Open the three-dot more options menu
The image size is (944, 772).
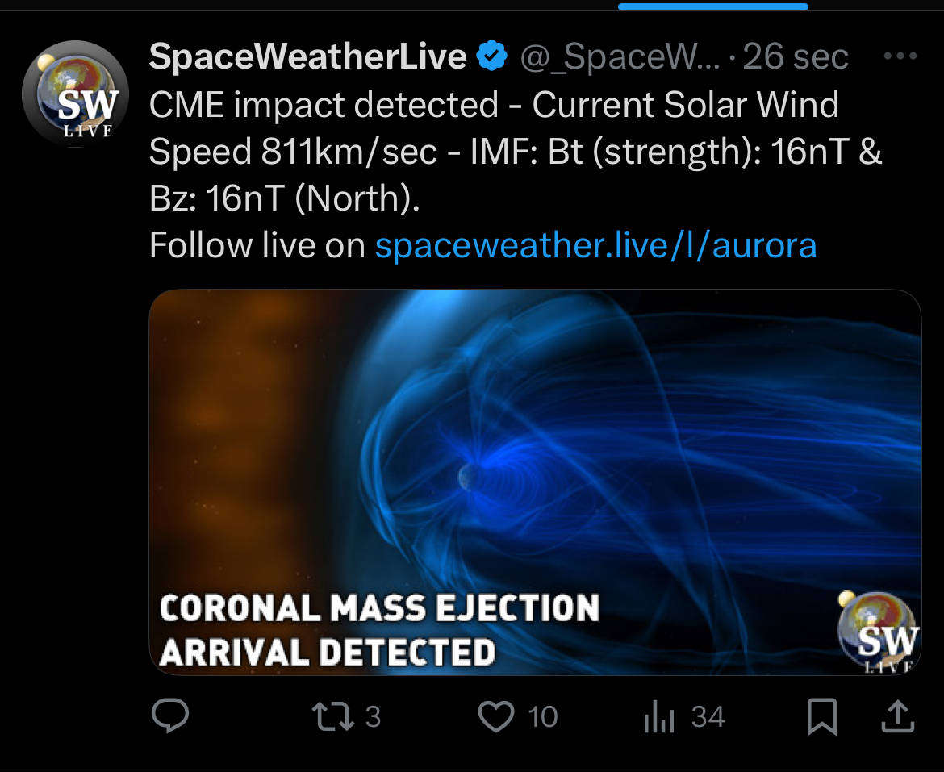tap(900, 56)
